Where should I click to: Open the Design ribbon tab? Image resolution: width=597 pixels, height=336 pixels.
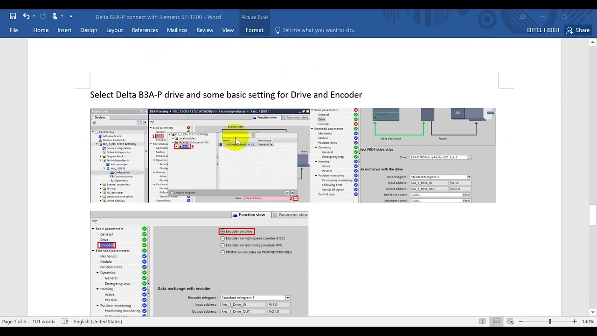(89, 30)
